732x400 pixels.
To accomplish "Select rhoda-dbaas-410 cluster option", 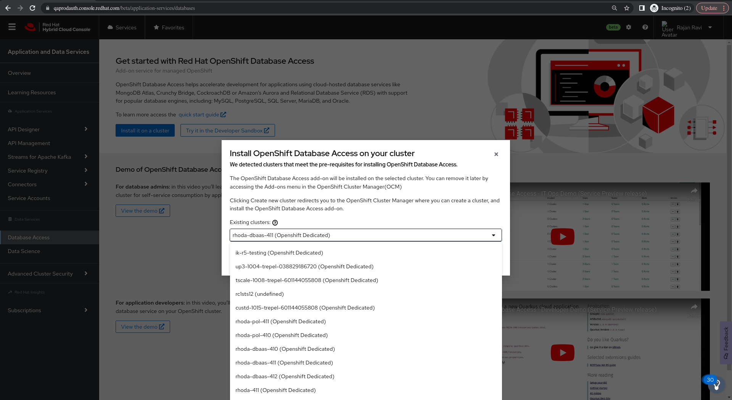I will point(365,349).
